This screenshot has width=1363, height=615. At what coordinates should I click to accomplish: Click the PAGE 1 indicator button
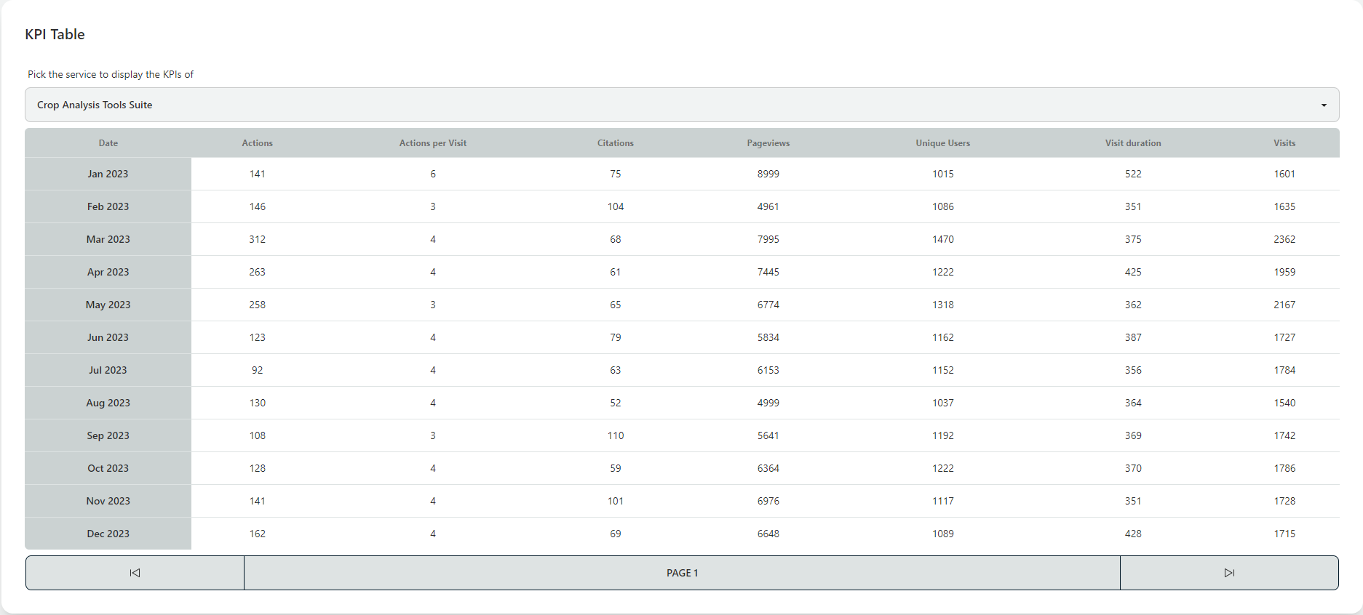point(682,573)
